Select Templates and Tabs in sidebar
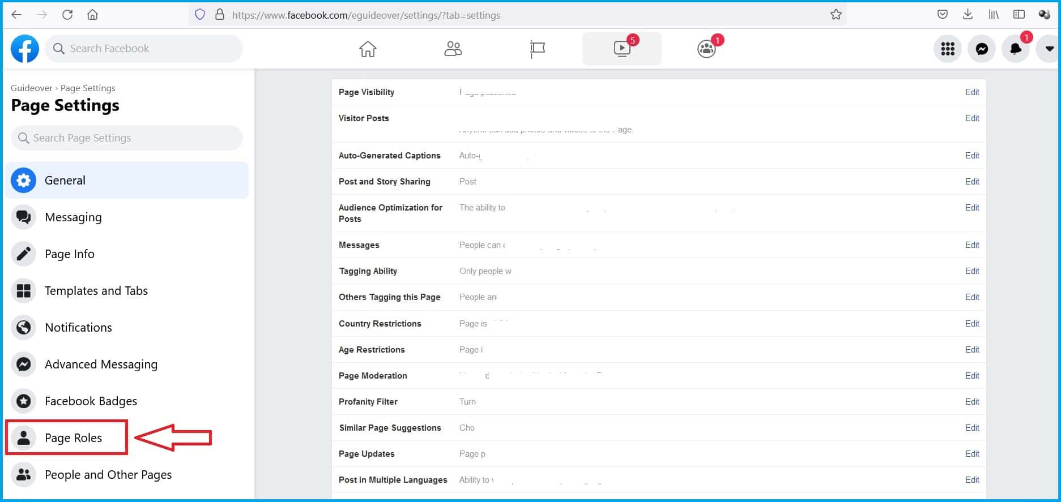Viewport: 1061px width, 502px height. tap(127, 290)
